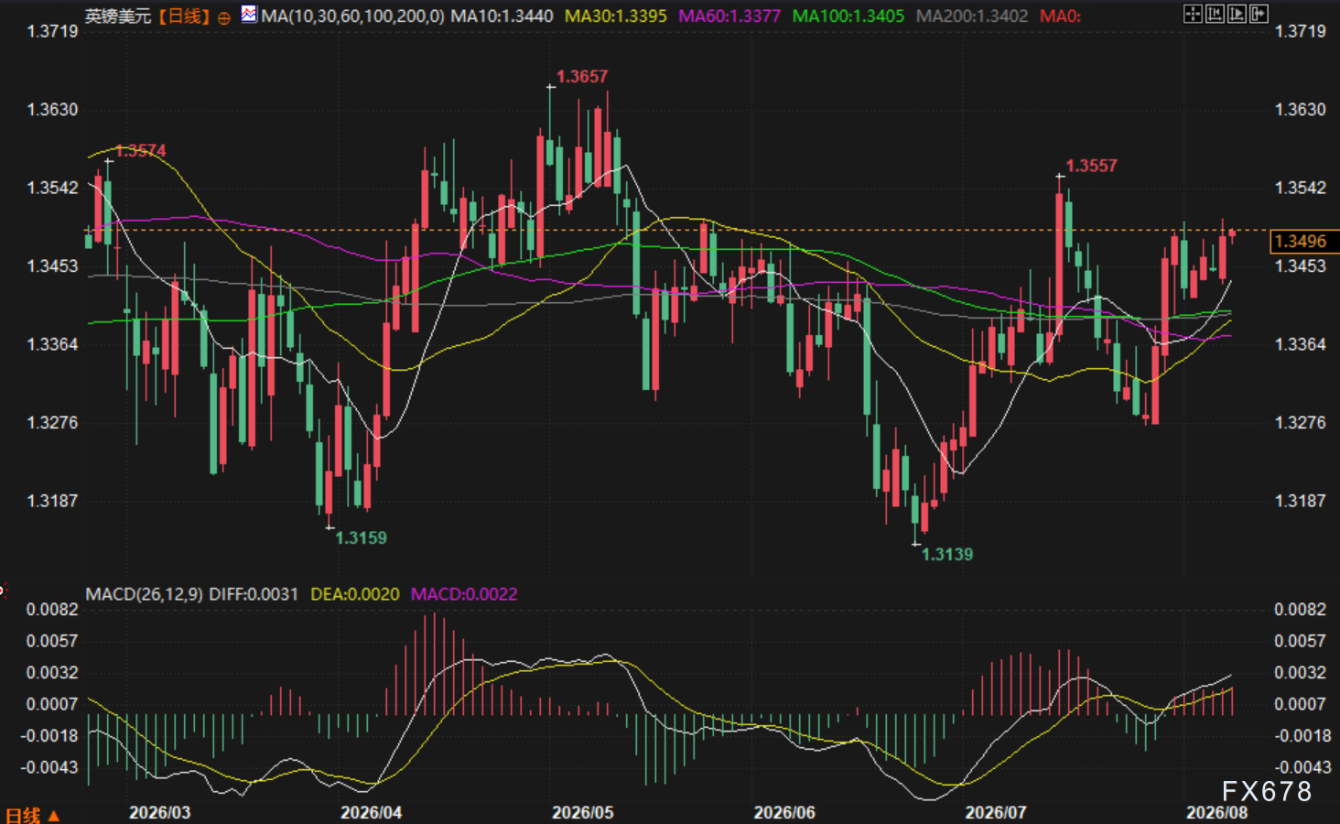Click the 2026/03 date on the time axis
Screen dimensions: 1340x824
[160, 813]
